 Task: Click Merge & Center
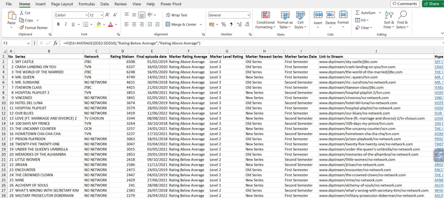[x=181, y=25]
